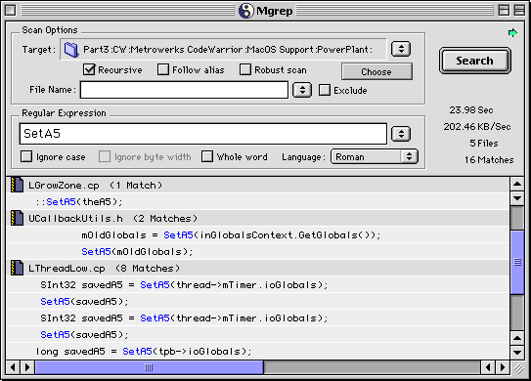Click the Mgrep yin-yang title icon

click(245, 11)
